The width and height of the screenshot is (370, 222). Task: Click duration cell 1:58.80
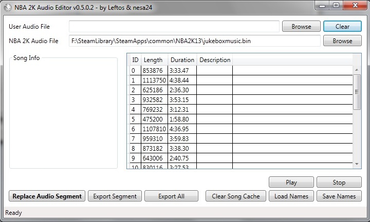pos(182,119)
